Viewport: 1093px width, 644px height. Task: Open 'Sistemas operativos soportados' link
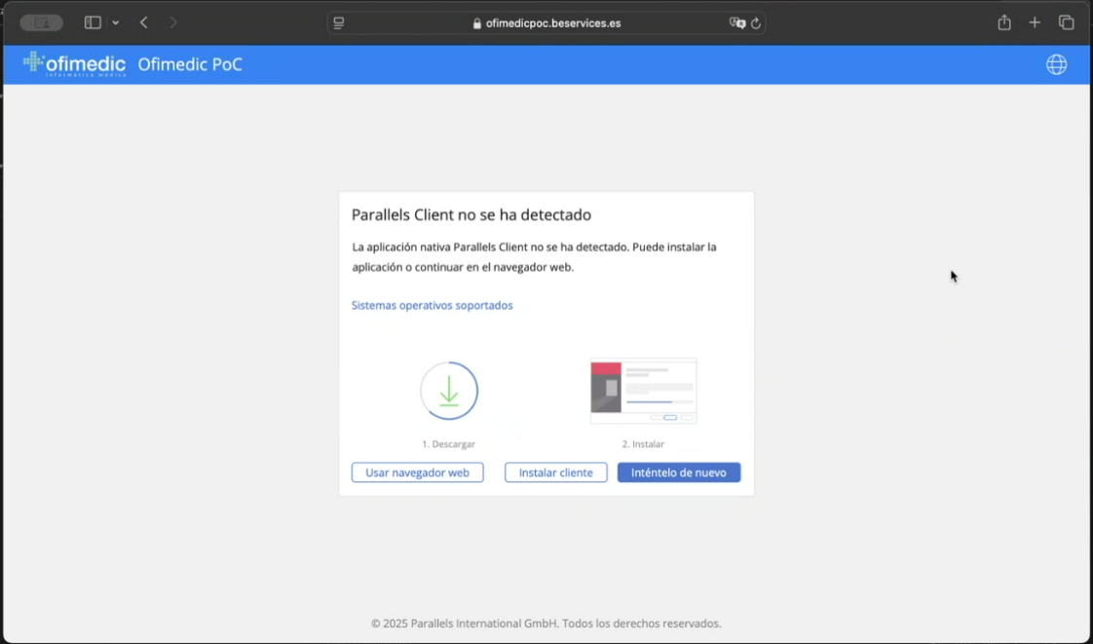click(432, 305)
